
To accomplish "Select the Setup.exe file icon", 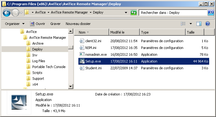I will pos(82,61).
